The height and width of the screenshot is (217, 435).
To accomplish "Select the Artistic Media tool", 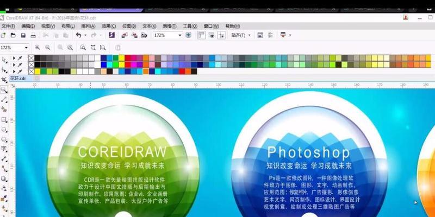I will 4,110.
